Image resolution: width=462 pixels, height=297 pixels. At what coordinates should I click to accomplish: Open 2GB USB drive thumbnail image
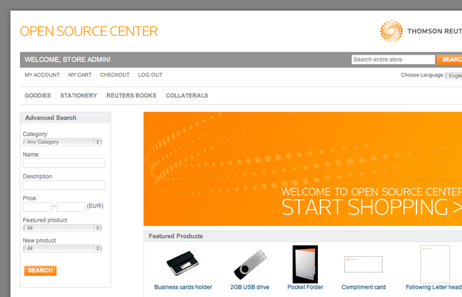pos(250,265)
